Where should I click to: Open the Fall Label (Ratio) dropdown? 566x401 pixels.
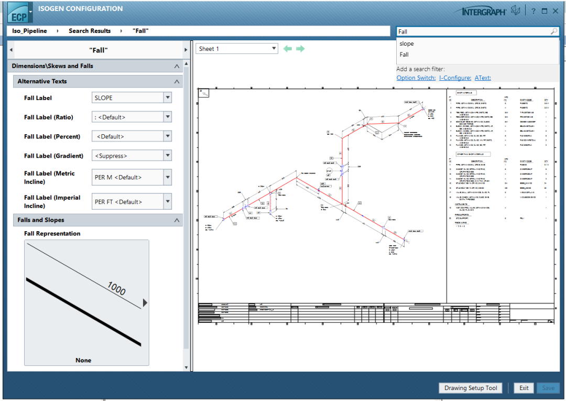[168, 117]
